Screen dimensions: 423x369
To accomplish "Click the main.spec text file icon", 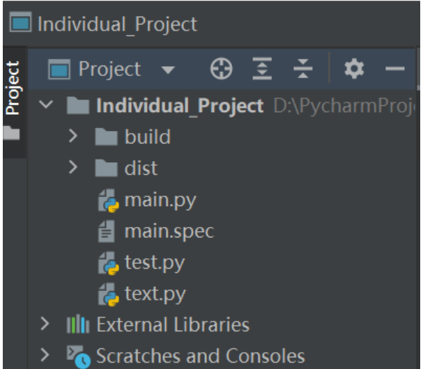I will [107, 231].
